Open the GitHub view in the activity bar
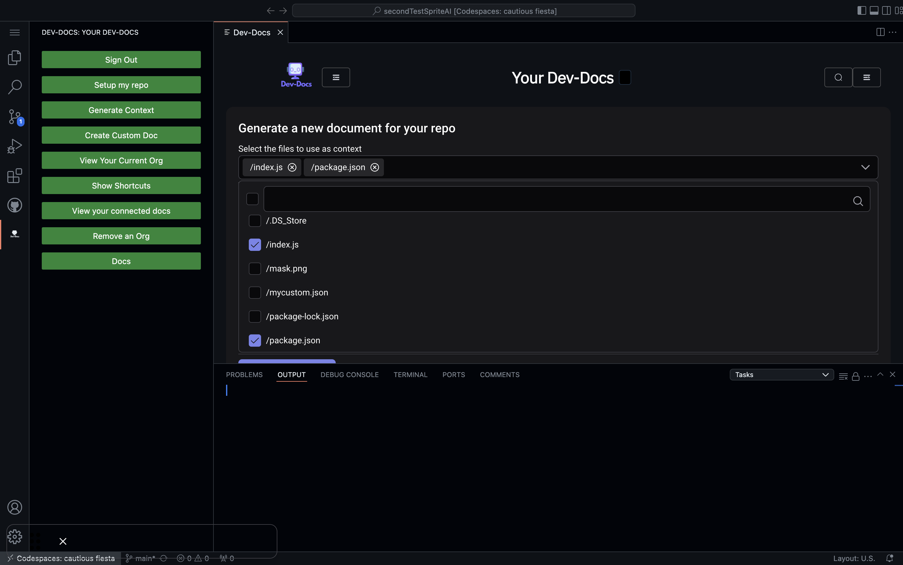Image resolution: width=903 pixels, height=565 pixels. coord(14,205)
